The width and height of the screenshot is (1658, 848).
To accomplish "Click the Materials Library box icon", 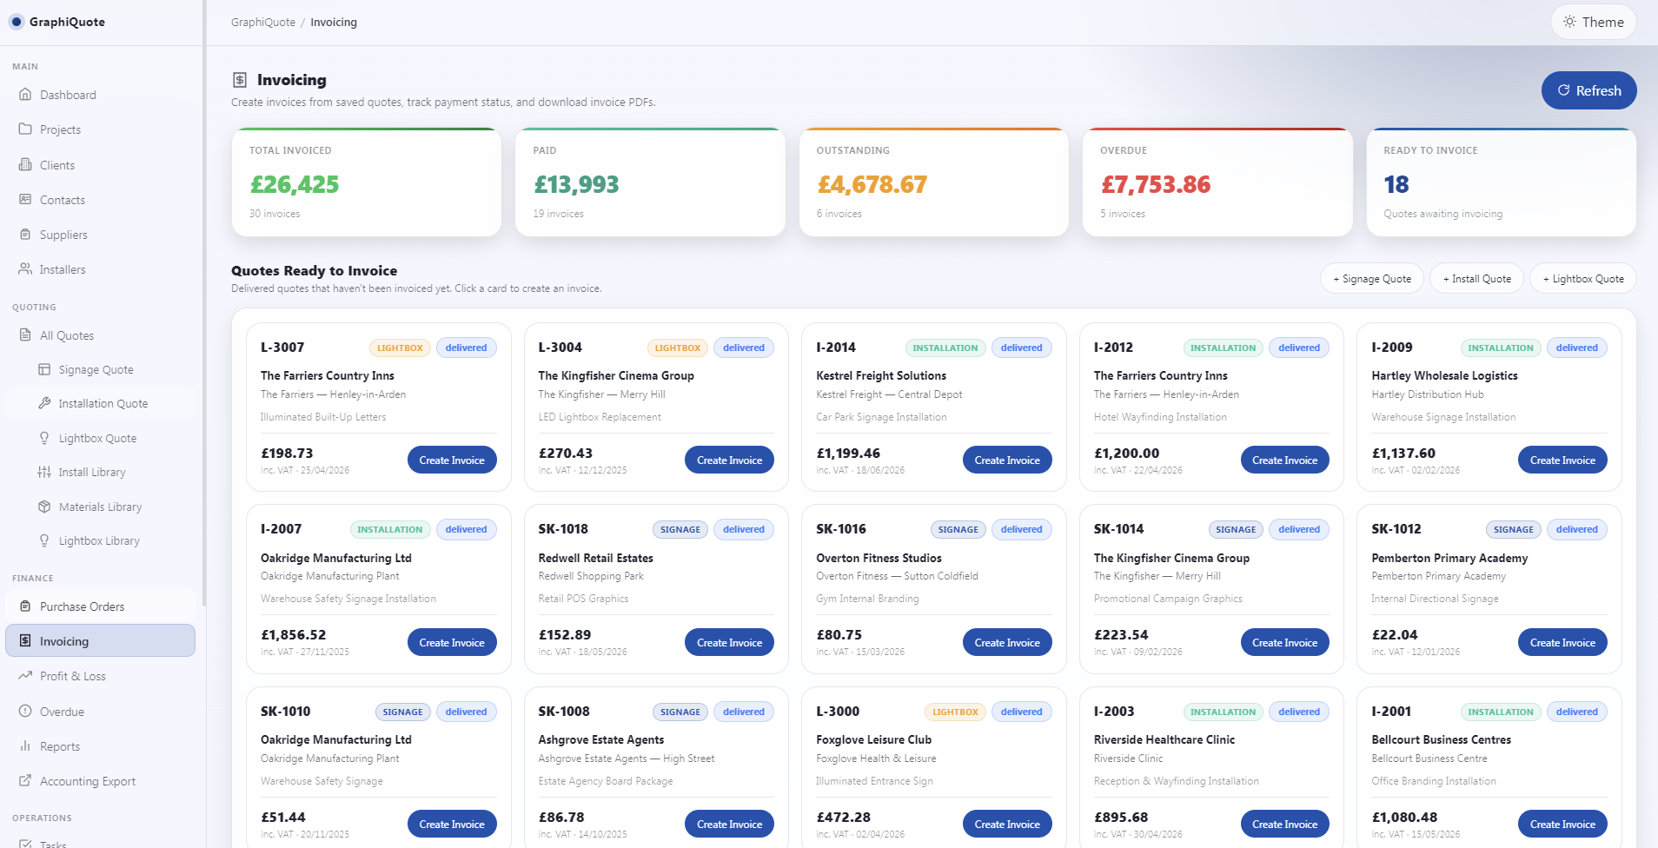I will click(44, 507).
